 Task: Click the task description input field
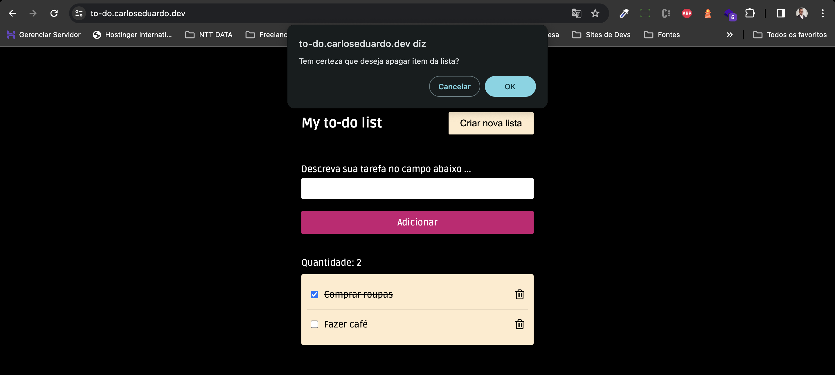pyautogui.click(x=417, y=188)
